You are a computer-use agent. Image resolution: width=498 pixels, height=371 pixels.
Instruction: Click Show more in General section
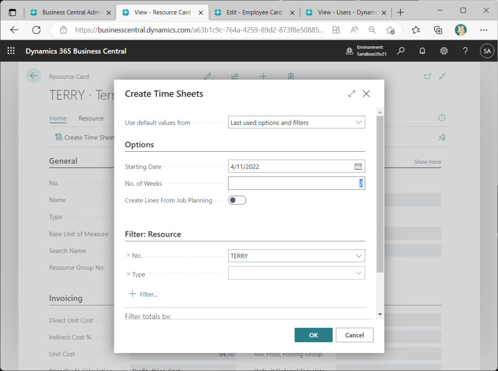coord(427,162)
